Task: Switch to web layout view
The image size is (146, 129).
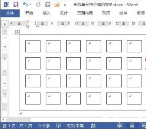Action: 144,126
